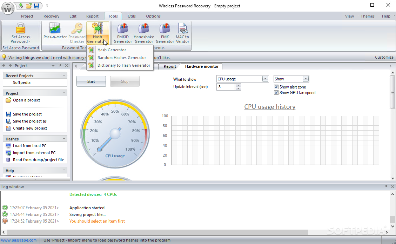396x244 pixels.
Task: Toggle the Show GPU fan speed checkbox
Action: (x=276, y=93)
